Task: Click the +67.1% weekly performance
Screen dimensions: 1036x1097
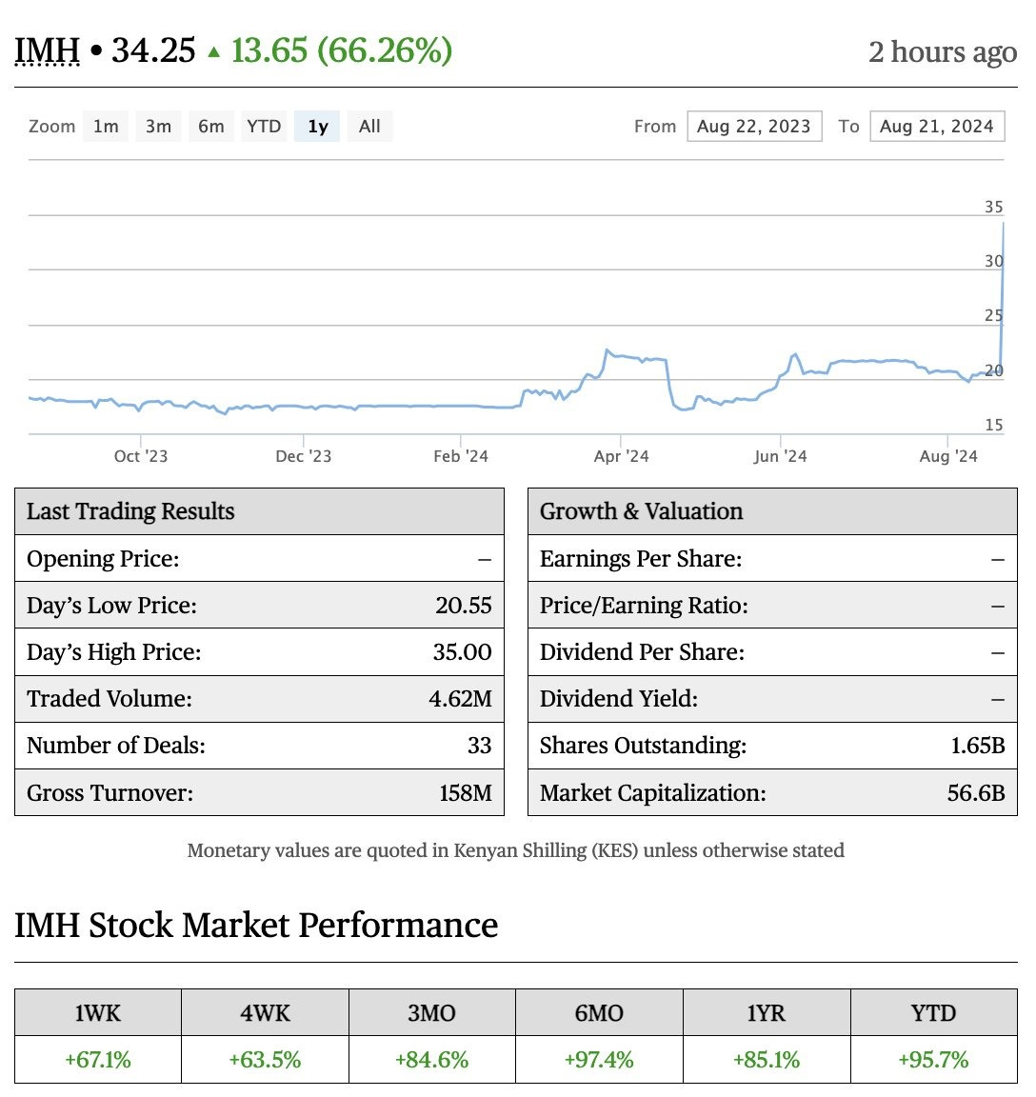Action: (x=98, y=1060)
